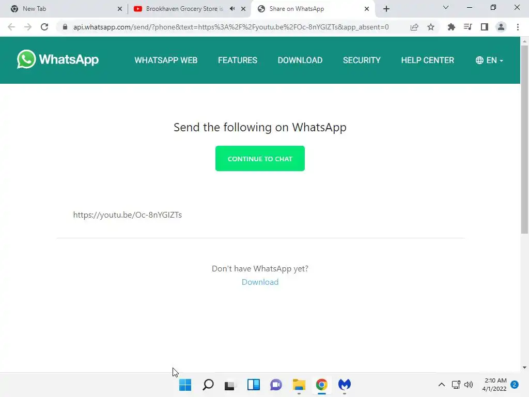The width and height of the screenshot is (529, 397).
Task: Click the WhatsApp logo in header
Action: [x=58, y=59]
